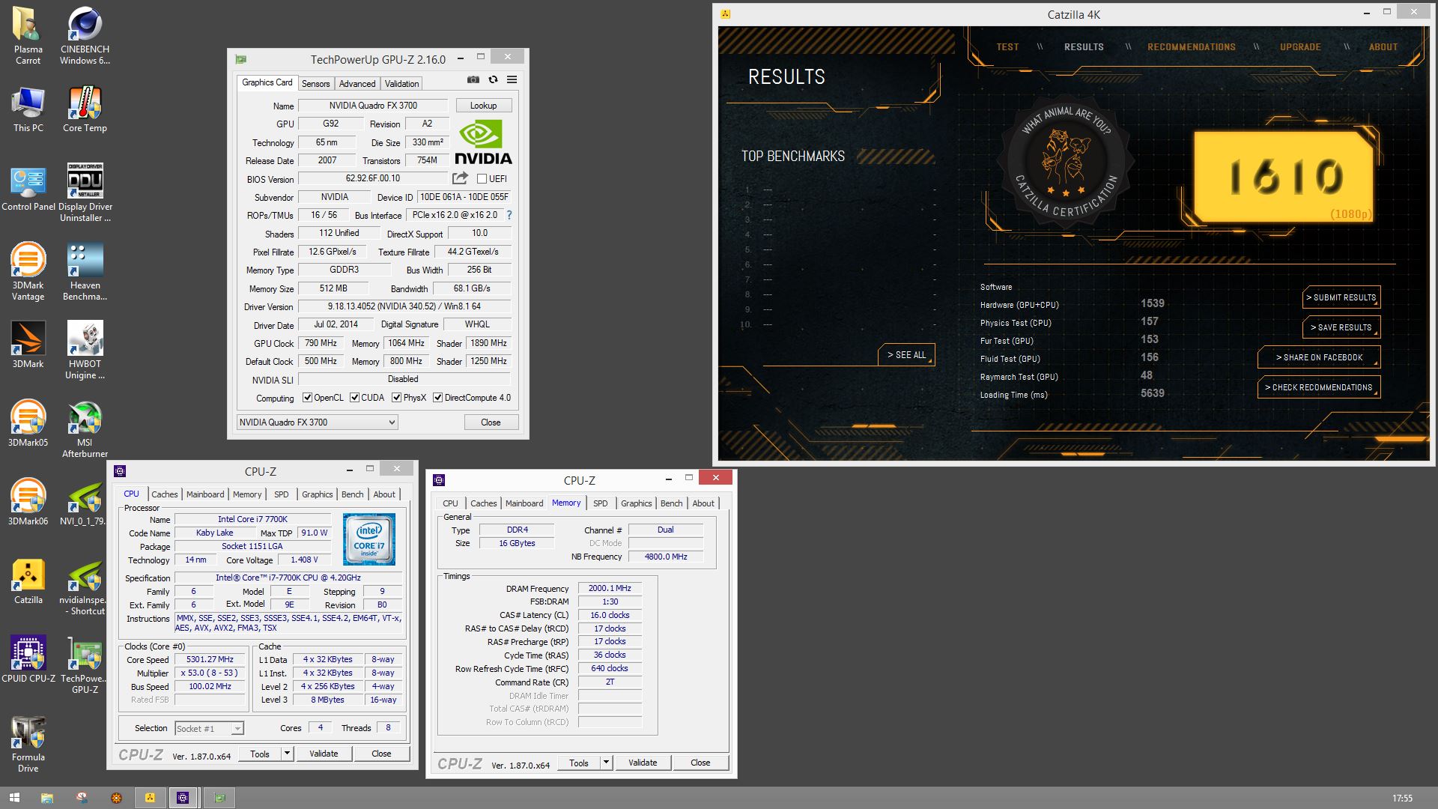This screenshot has height=809, width=1438.
Task: Switch to GPU-Z taskbar button
Action: [219, 799]
